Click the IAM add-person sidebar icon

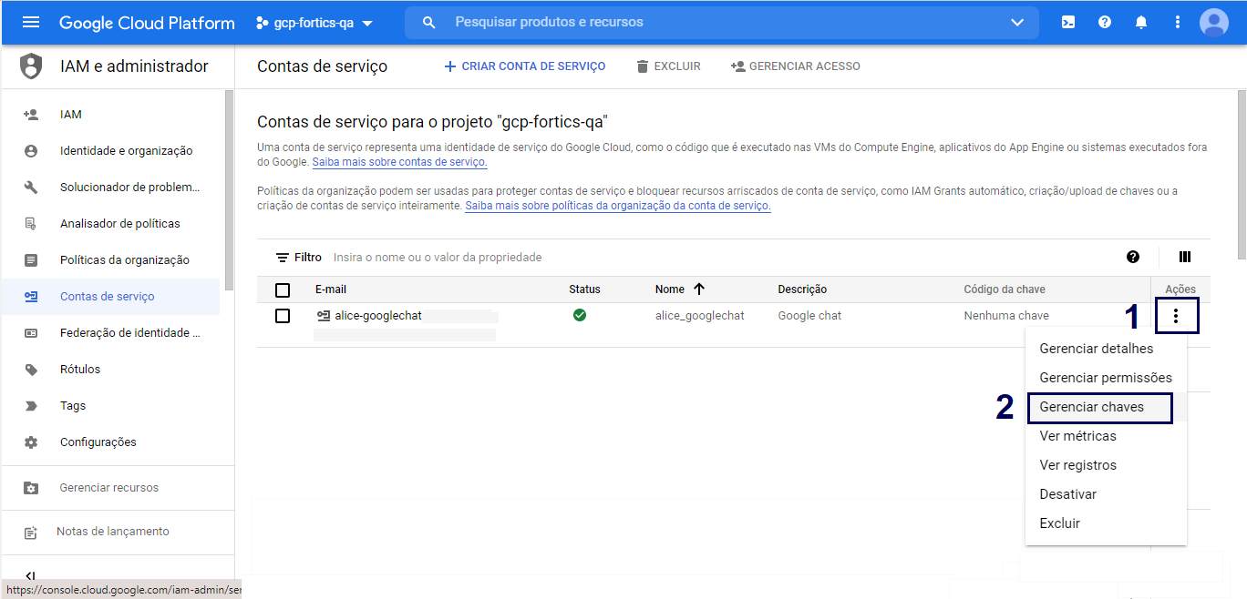(x=31, y=115)
